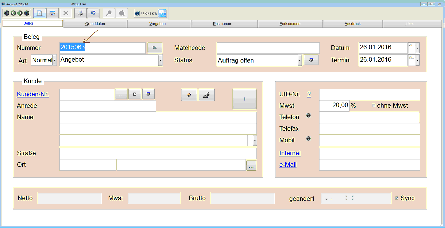Click the blue undo arrow icon
445x228 pixels.
pyautogui.click(x=93, y=13)
